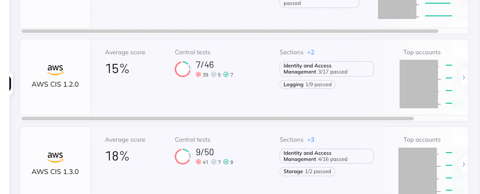This screenshot has height=194, width=480.
Task: Click the failed tests icon showing 41
Action: coord(198,162)
